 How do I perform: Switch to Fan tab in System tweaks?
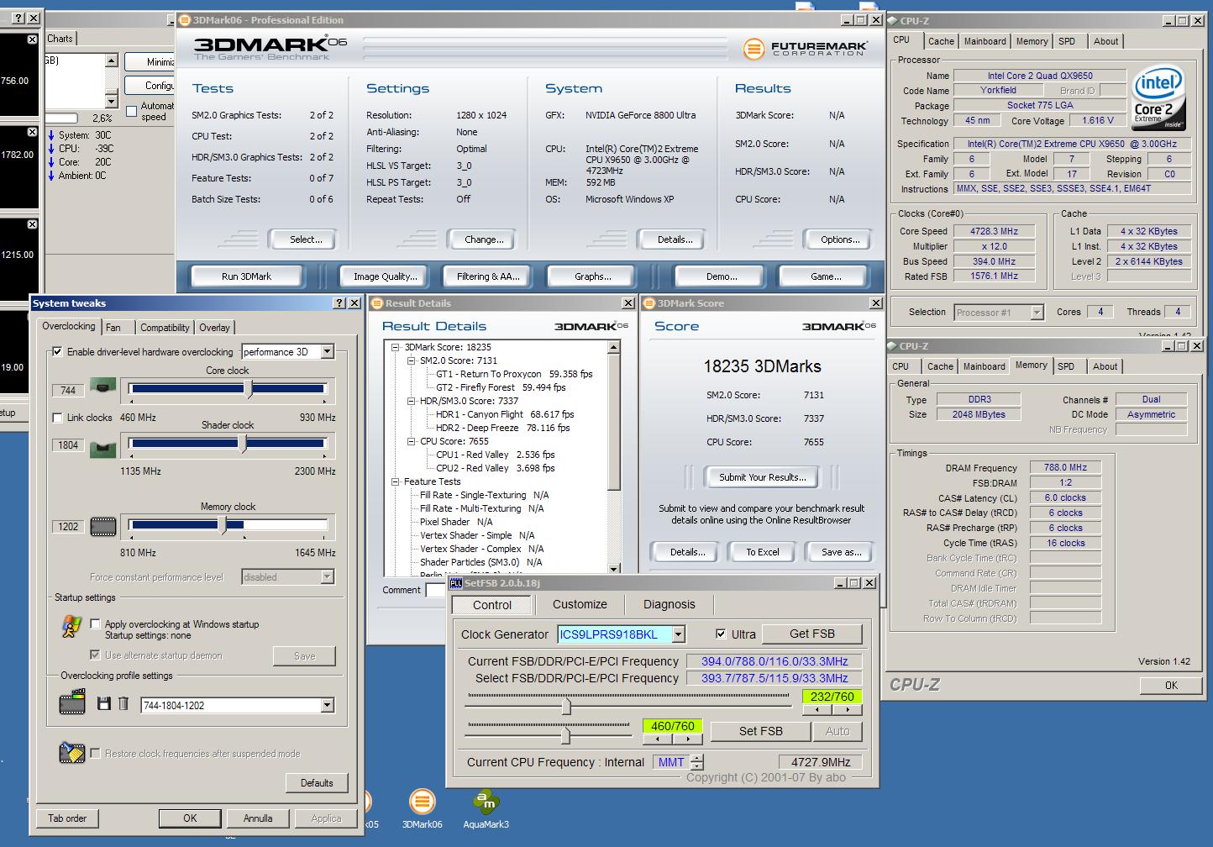pyautogui.click(x=113, y=328)
